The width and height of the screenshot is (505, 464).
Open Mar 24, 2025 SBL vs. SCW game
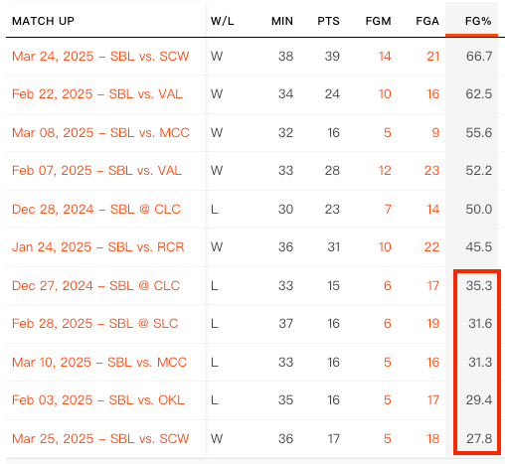click(x=100, y=57)
